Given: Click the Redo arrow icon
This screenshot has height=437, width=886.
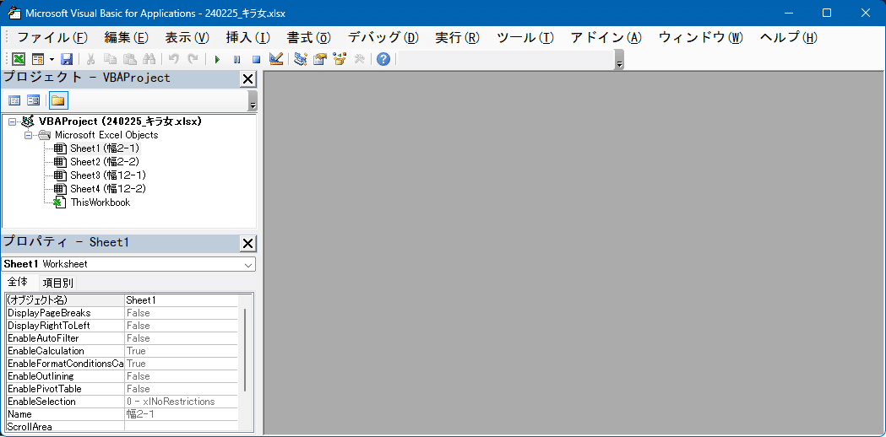Looking at the screenshot, I should click(x=193, y=59).
